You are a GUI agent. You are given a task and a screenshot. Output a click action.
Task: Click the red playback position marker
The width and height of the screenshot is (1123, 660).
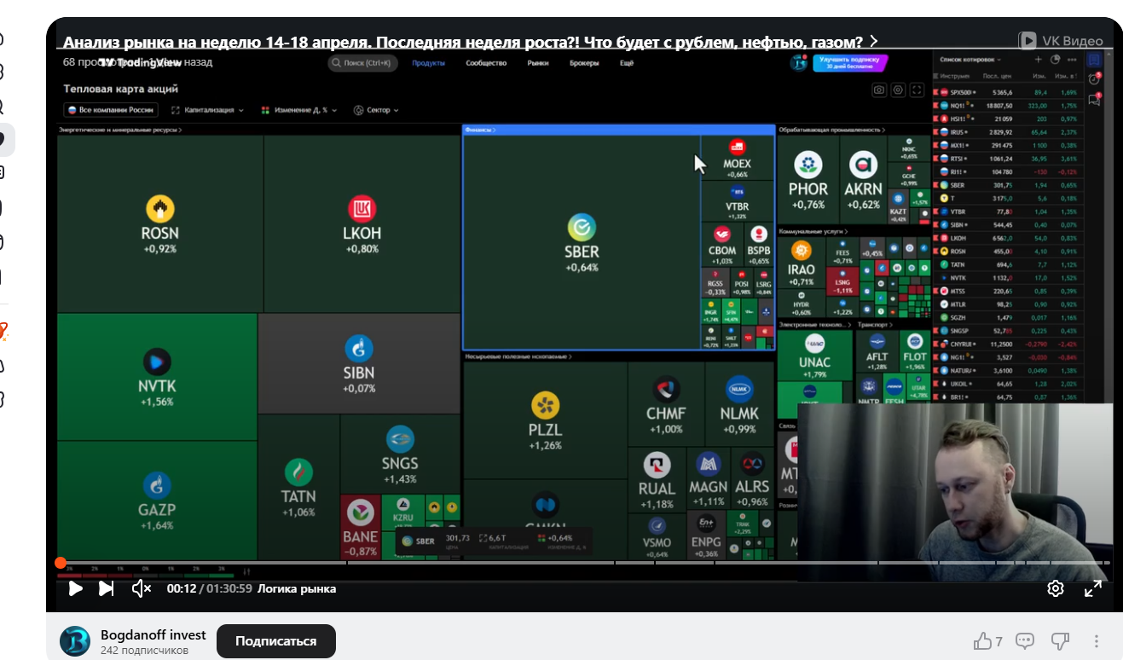(x=61, y=563)
